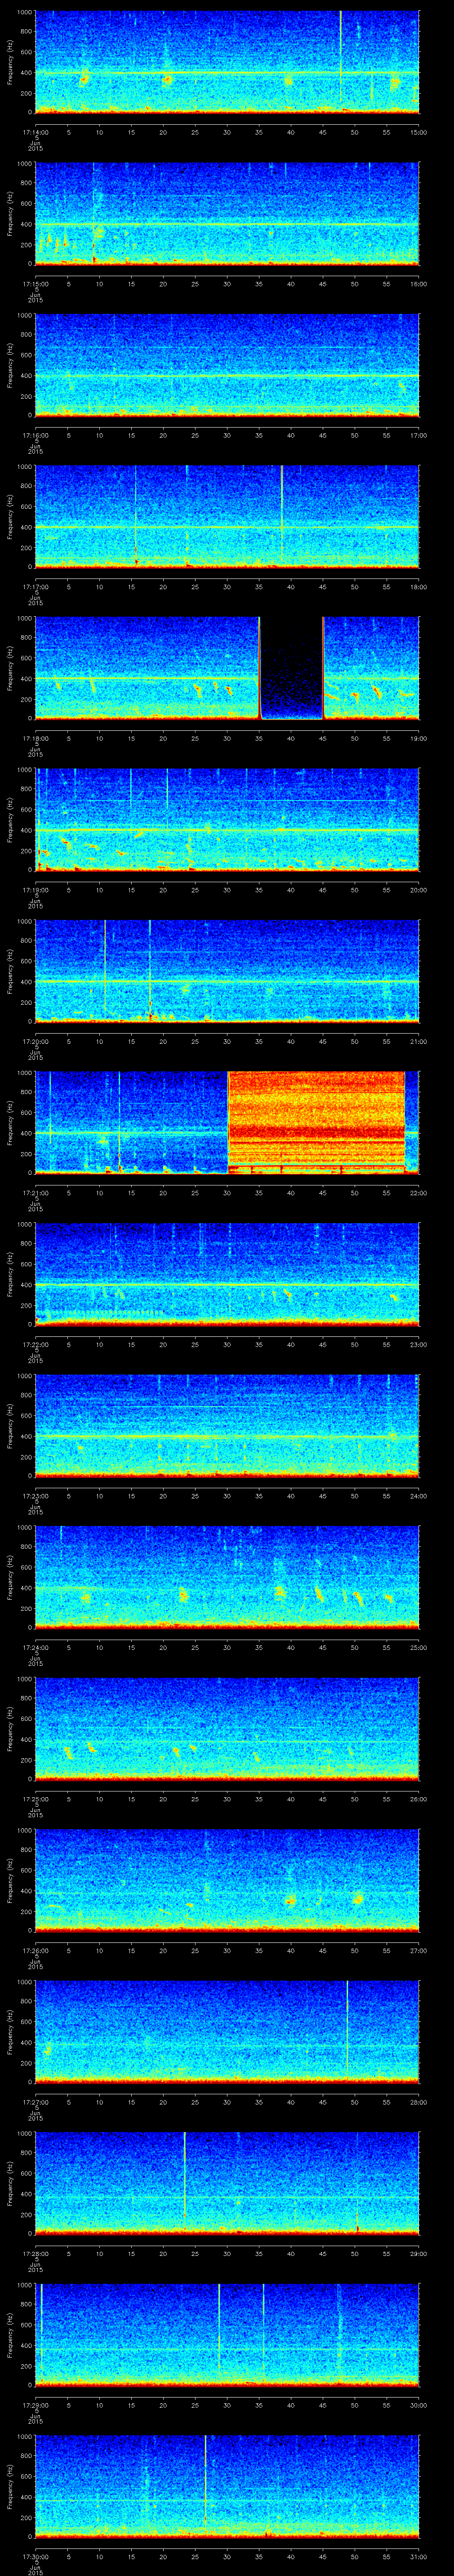Select the spectrogram panel starting at 17:17:00
This screenshot has width=454, height=2576.
pyautogui.click(x=227, y=517)
